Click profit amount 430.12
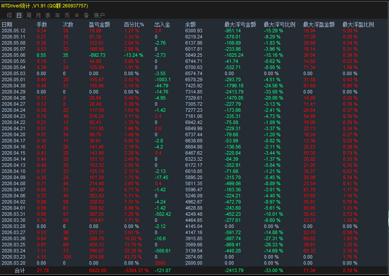The image size is (389, 276). (97, 245)
